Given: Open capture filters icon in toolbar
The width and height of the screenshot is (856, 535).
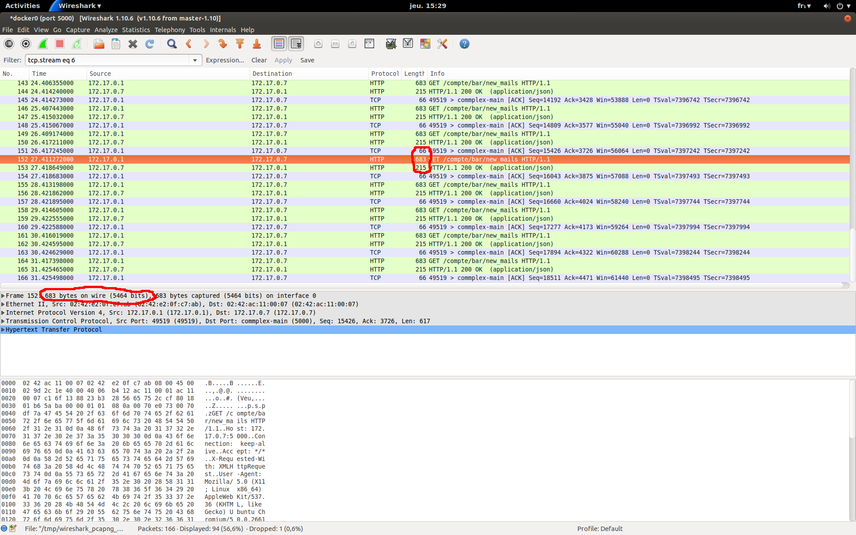Looking at the screenshot, I should (x=391, y=44).
